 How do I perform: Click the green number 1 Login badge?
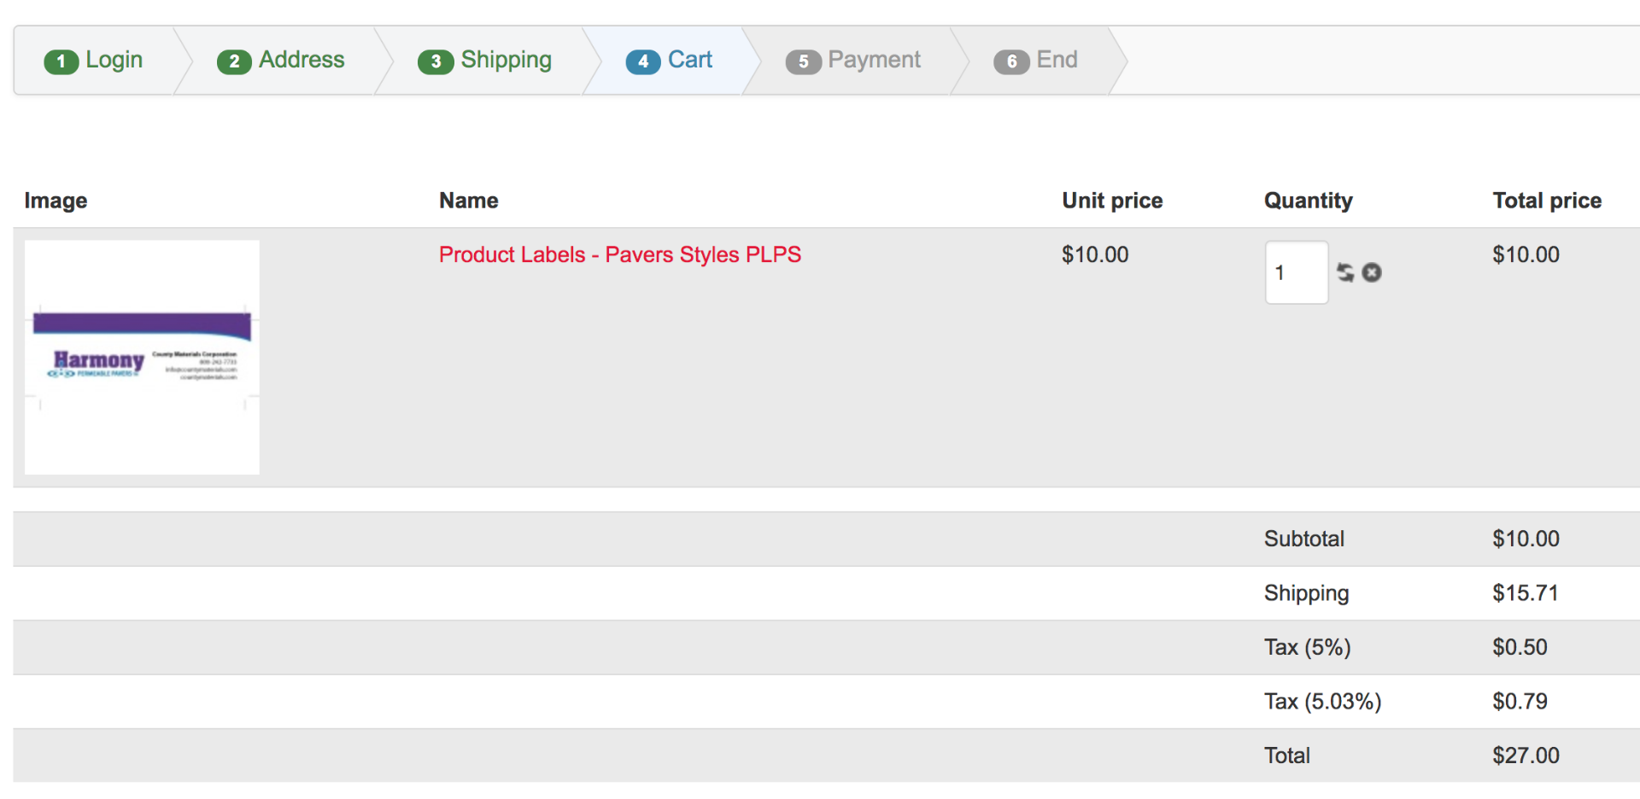61,61
